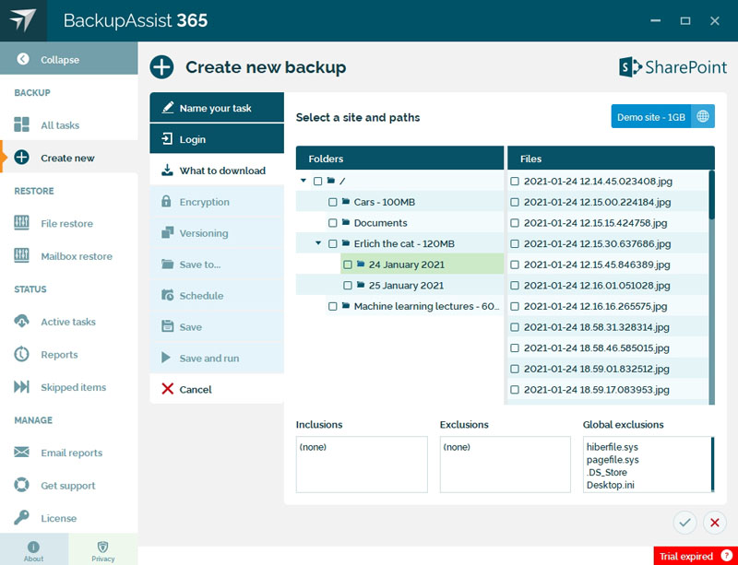Open Reports from the sidebar
738x565 pixels.
tap(59, 354)
